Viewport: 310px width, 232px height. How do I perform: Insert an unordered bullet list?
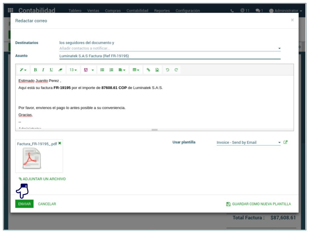point(102,70)
